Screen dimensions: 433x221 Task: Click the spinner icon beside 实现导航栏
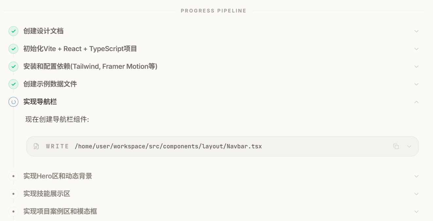[13, 102]
